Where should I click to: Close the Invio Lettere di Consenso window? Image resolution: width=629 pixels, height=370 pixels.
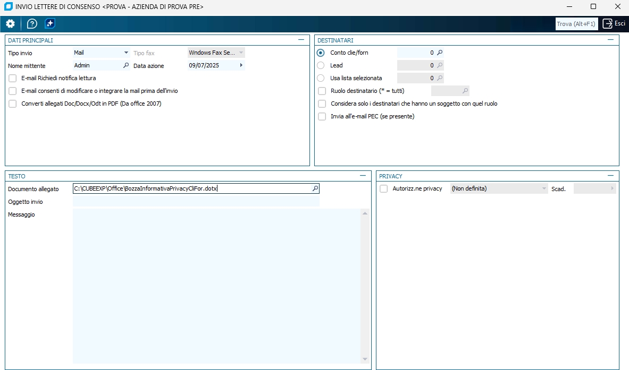tap(618, 6)
